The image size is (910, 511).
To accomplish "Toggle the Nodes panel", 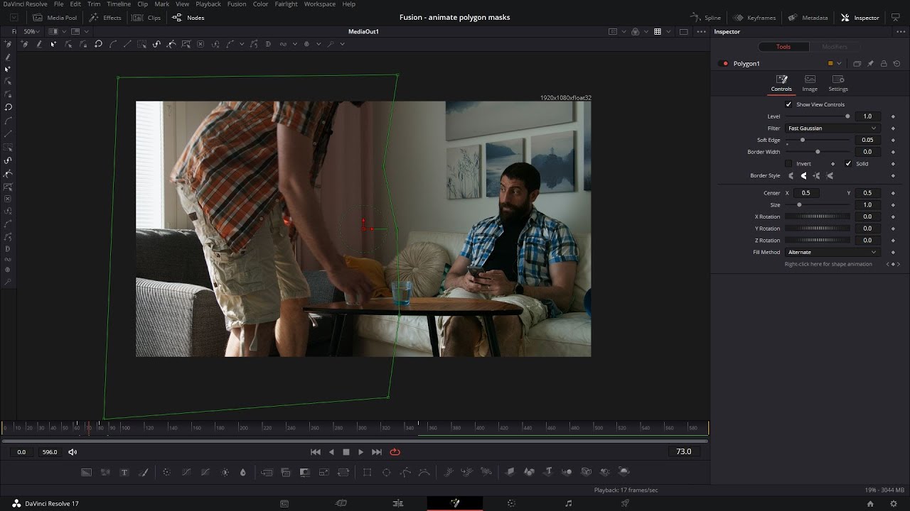I will pos(188,18).
